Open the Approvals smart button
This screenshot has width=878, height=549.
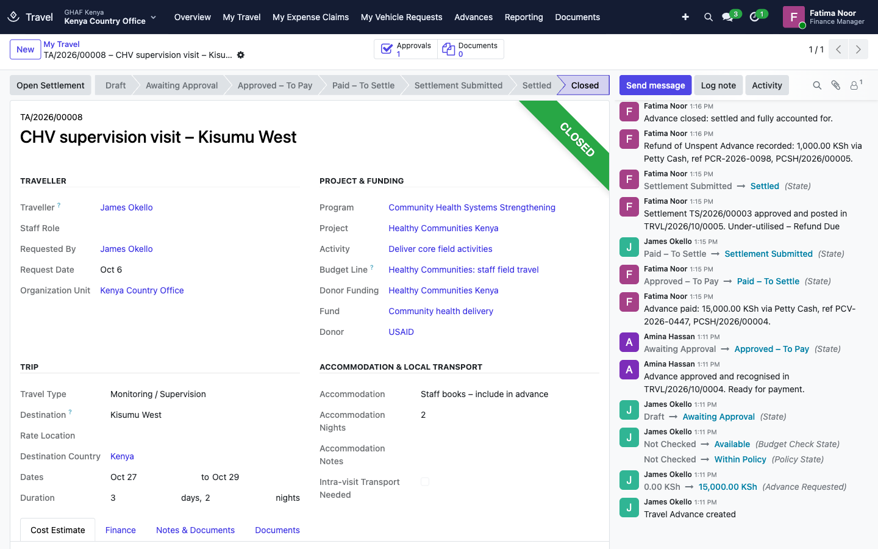(x=406, y=49)
